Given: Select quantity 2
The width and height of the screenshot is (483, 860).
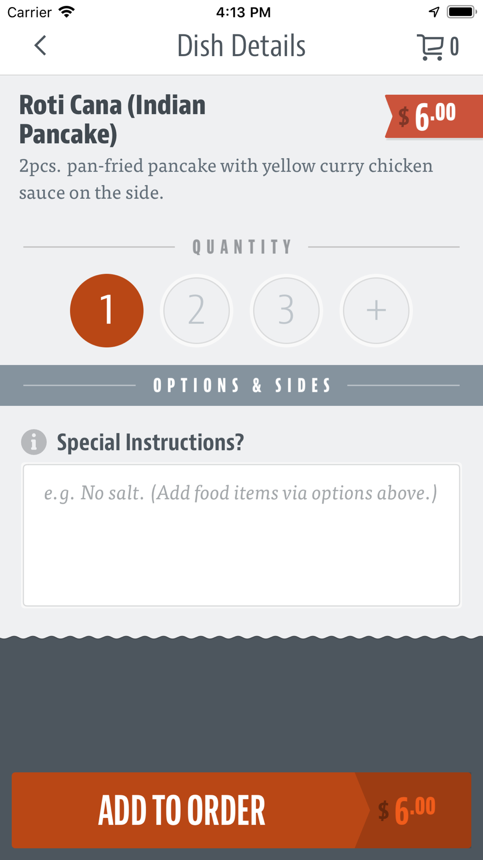Looking at the screenshot, I should [x=197, y=311].
